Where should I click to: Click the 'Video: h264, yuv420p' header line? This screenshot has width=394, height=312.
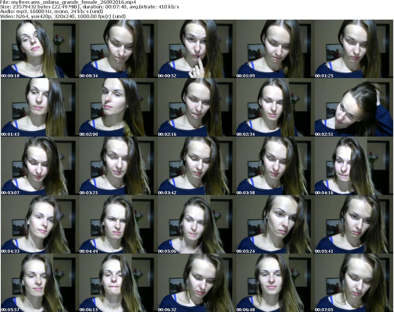click(63, 16)
